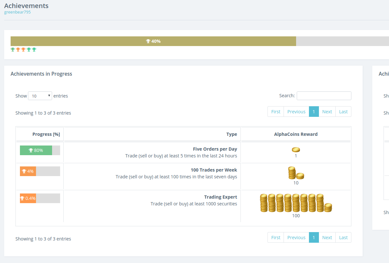Sort the table by the Type column header
Viewport: 389px width, 263px height.
[x=152, y=134]
